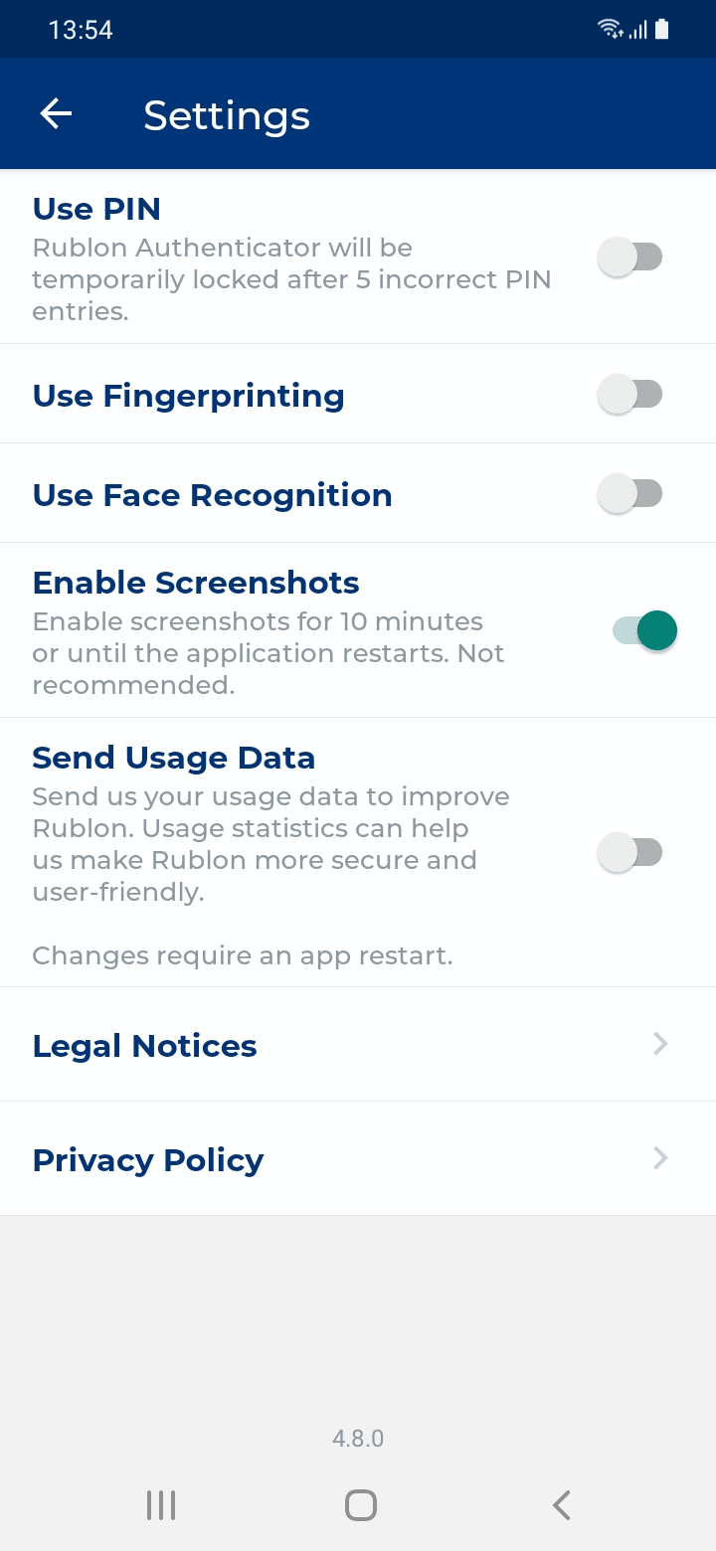Turn on Send Usage Data switch
This screenshot has height=1551, width=716.
tap(629, 852)
